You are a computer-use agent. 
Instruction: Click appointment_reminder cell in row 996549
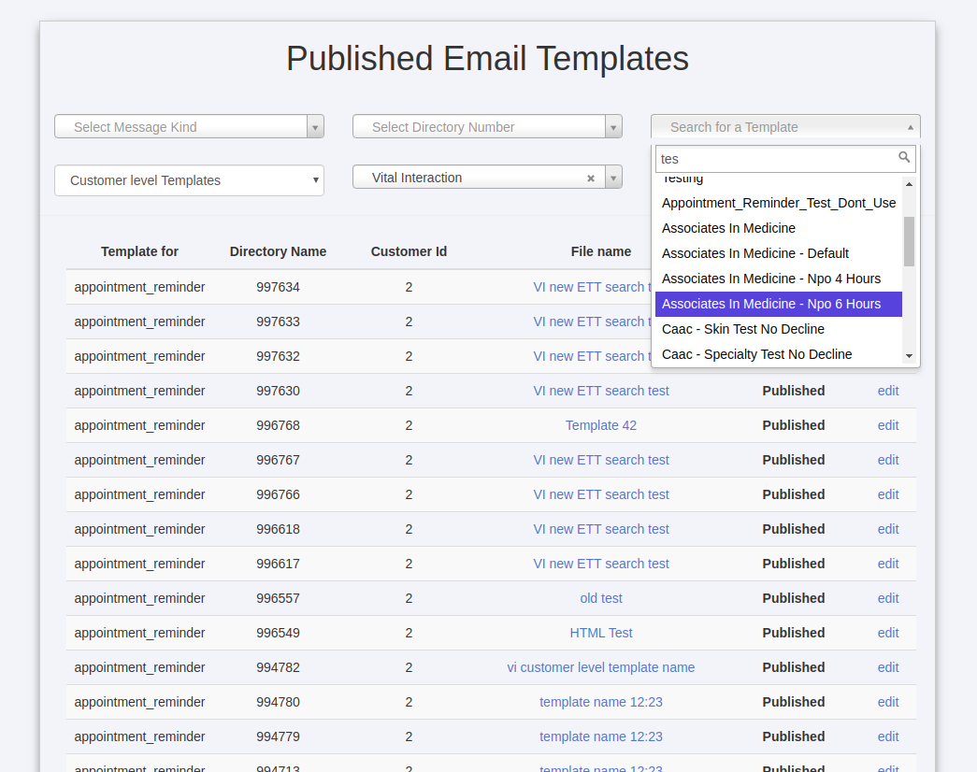click(x=139, y=633)
